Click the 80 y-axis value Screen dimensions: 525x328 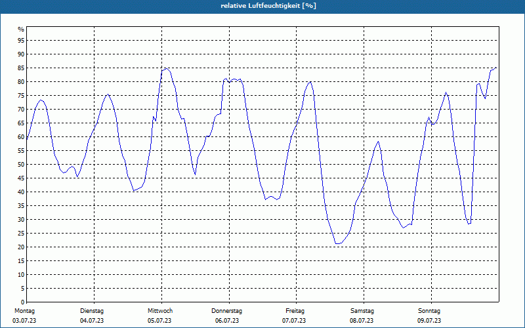[21, 81]
